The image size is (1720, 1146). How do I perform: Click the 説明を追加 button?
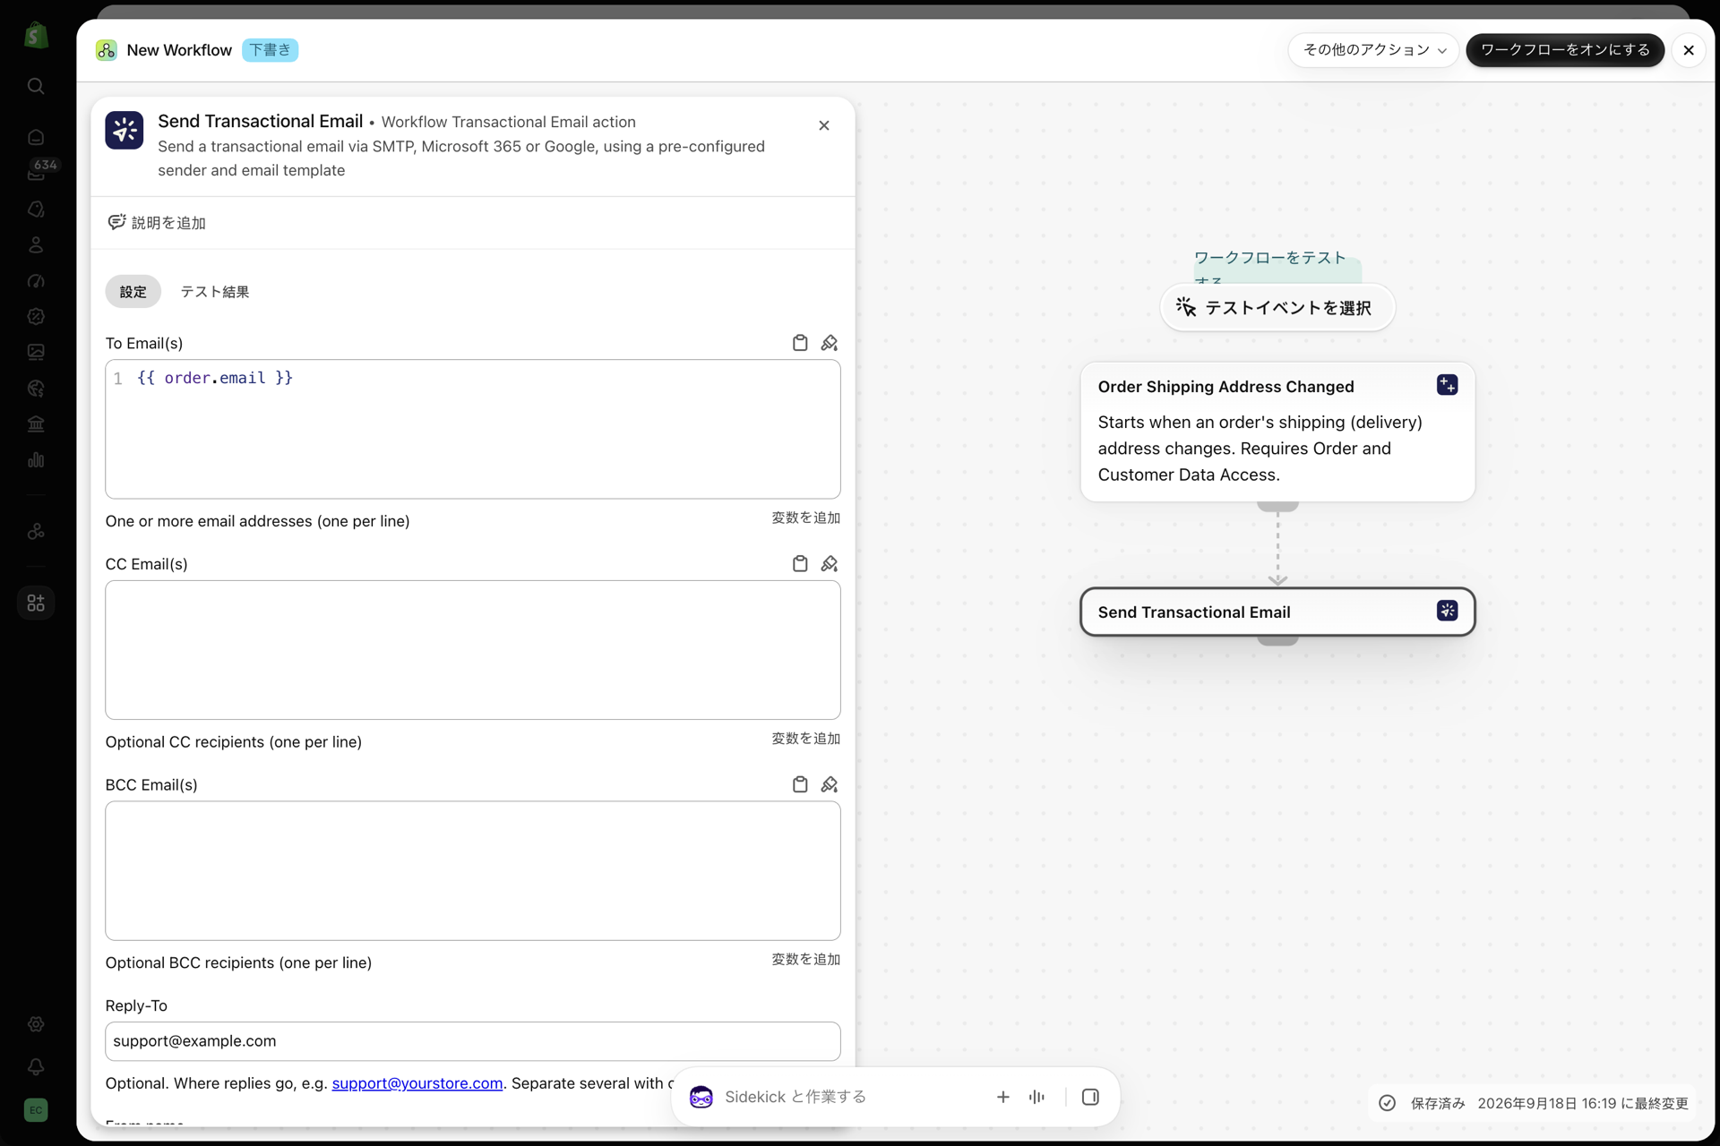pyautogui.click(x=157, y=223)
